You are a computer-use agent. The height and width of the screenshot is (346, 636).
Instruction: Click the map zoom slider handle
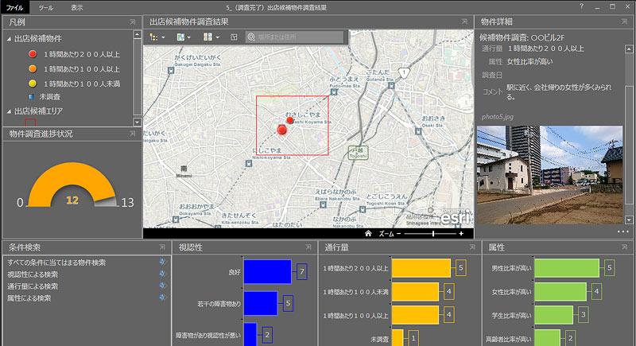433,234
